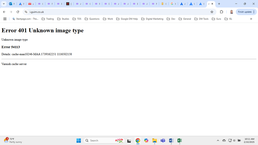
Task: Switch to the Outlook tab
Action: [x=12, y=4]
